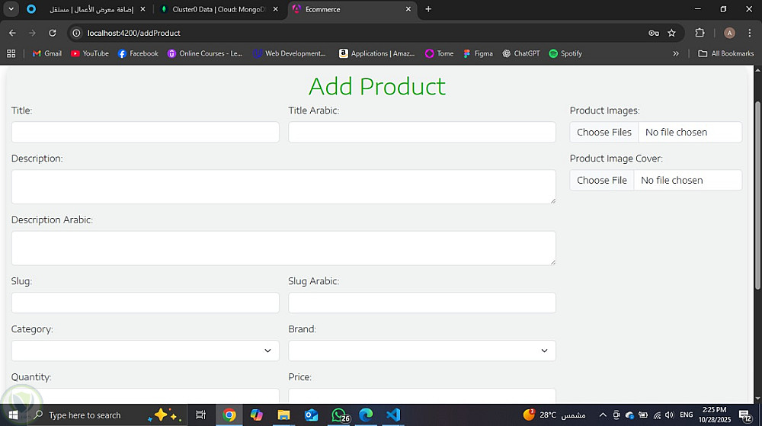Open All Bookmarks folder

coord(726,53)
